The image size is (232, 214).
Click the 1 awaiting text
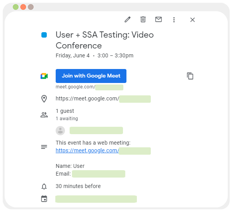[x=67, y=119]
